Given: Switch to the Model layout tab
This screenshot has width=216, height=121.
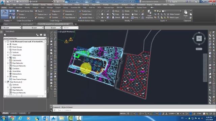Looking at the screenshot, I should [x=5, y=113].
